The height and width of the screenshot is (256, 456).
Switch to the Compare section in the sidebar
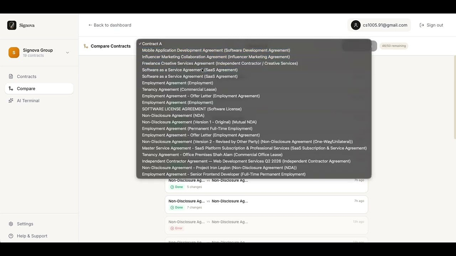(26, 89)
